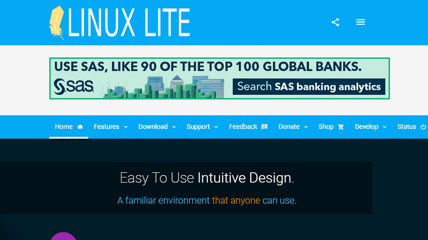Click the house icon beside Home
428x240 pixels.
pos(80,127)
